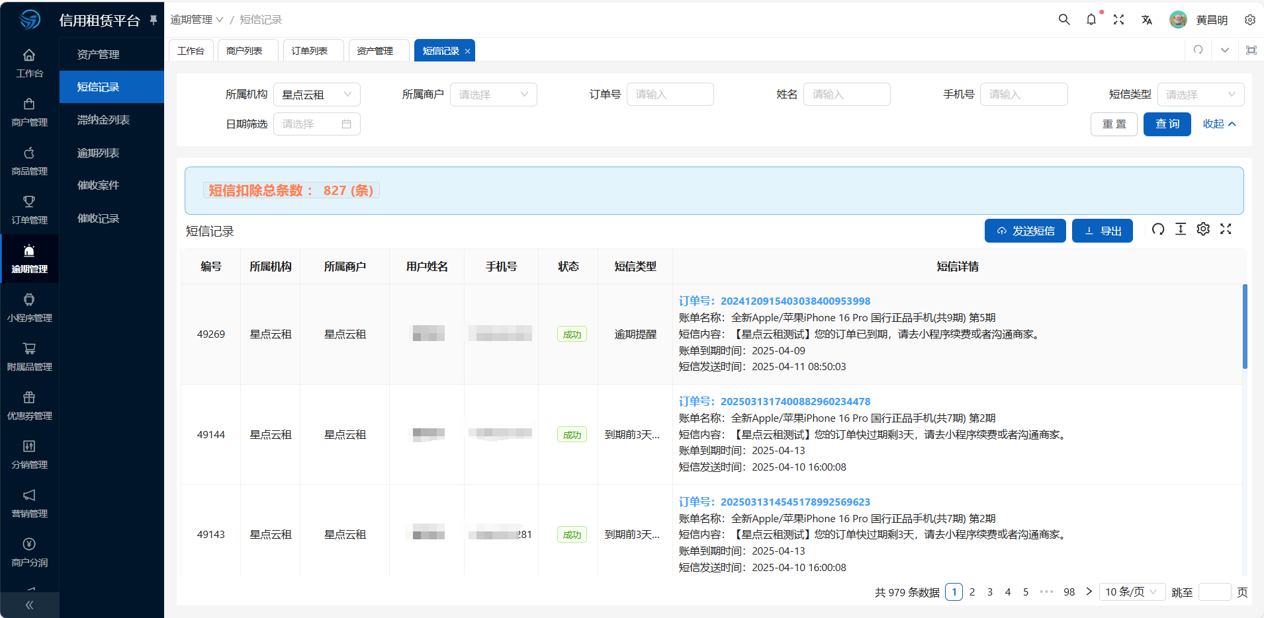Open 10 条/页 page size dropdown
1264x618 pixels.
1132,592
